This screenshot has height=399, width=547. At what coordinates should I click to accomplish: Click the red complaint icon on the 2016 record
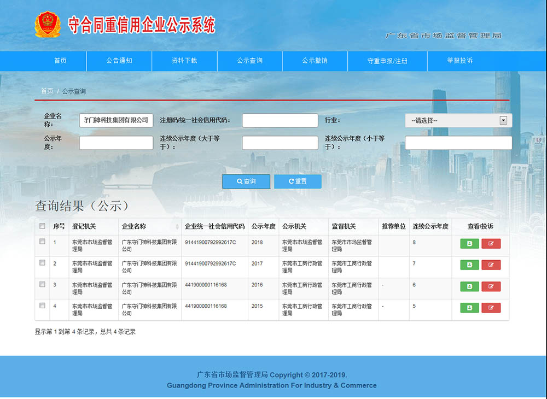point(491,286)
